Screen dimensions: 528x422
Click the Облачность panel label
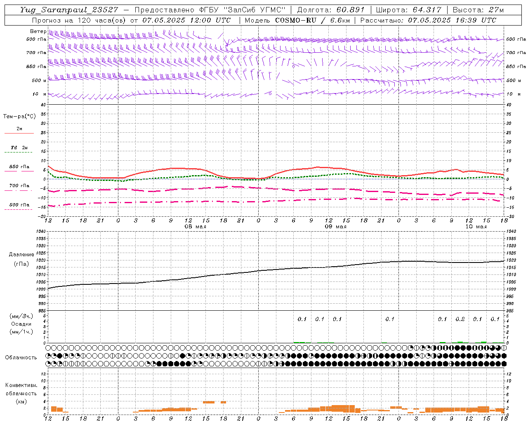click(x=21, y=358)
